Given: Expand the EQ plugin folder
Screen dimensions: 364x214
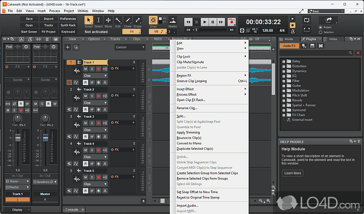Looking at the screenshot, I should [x=283, y=76].
